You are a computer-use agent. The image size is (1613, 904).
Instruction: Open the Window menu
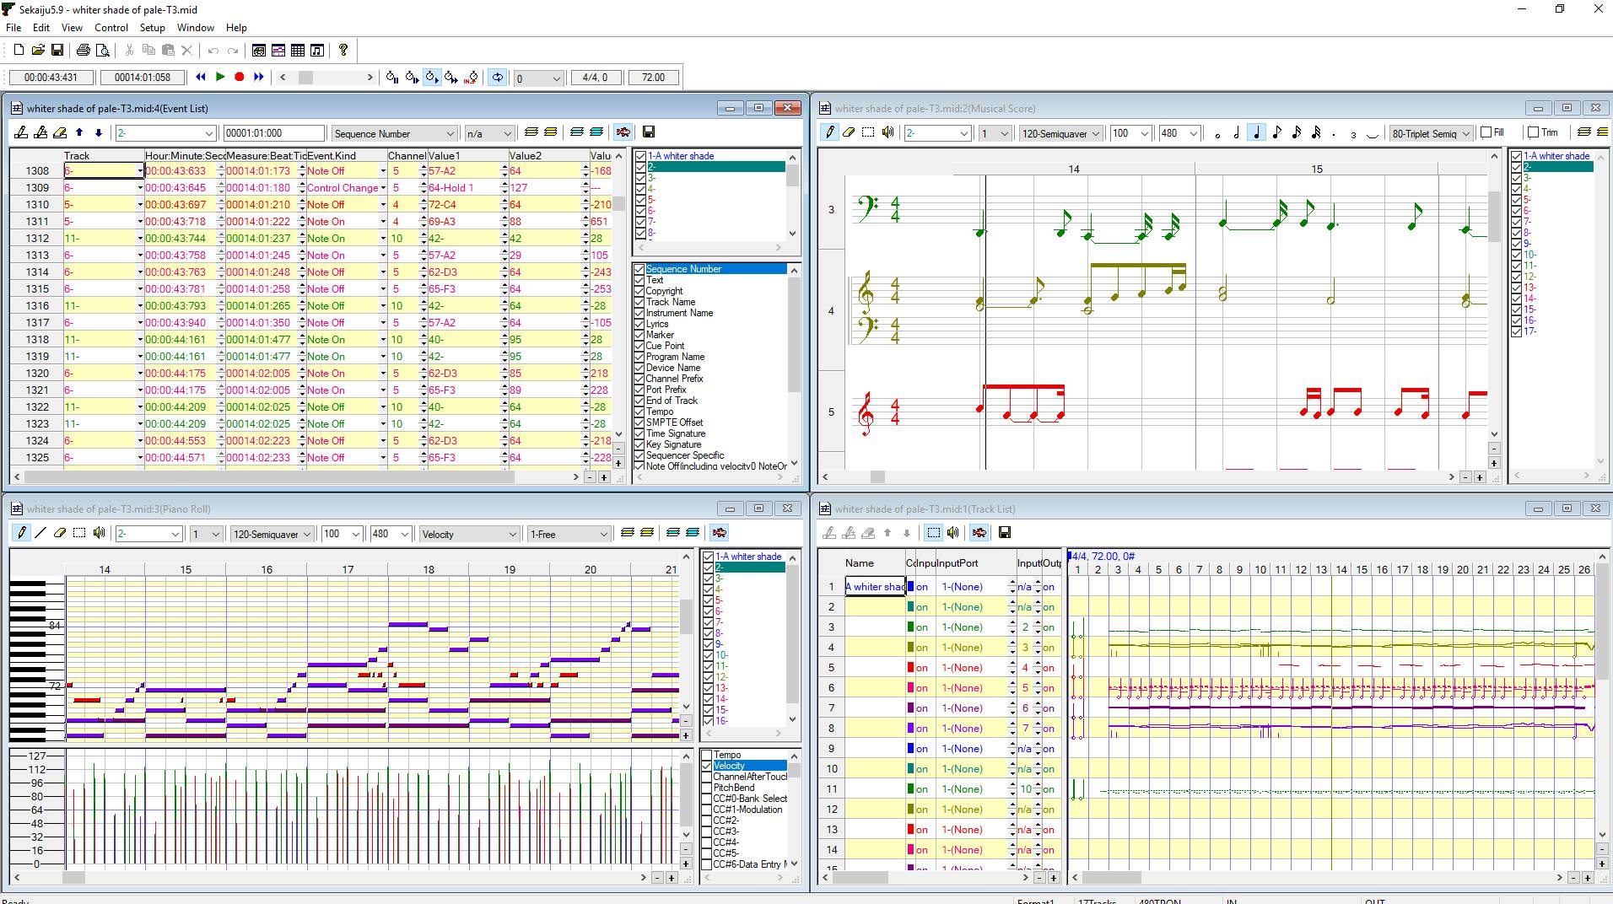click(196, 27)
